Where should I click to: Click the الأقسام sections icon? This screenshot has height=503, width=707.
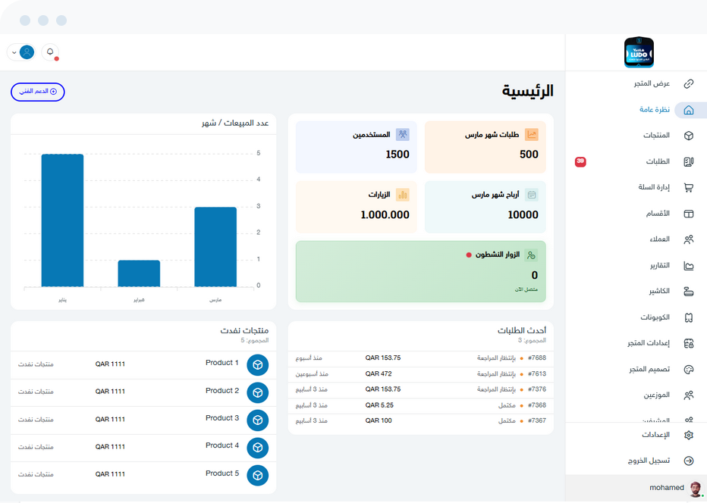[689, 214]
